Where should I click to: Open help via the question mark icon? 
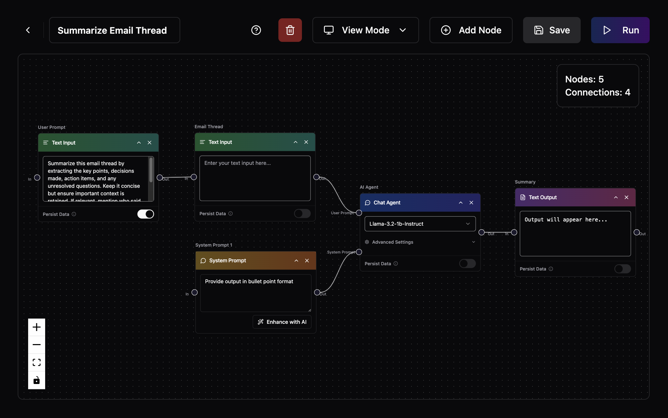pos(256,30)
